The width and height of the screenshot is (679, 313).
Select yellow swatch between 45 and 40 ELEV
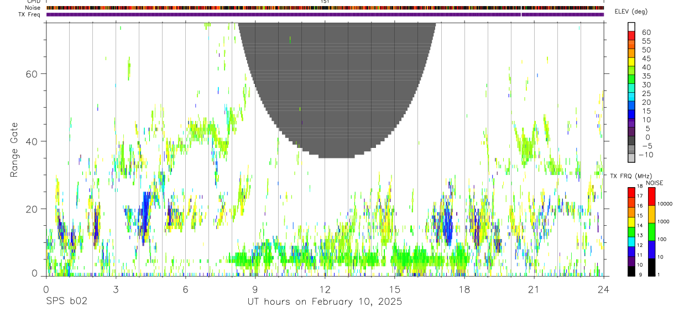[631, 62]
